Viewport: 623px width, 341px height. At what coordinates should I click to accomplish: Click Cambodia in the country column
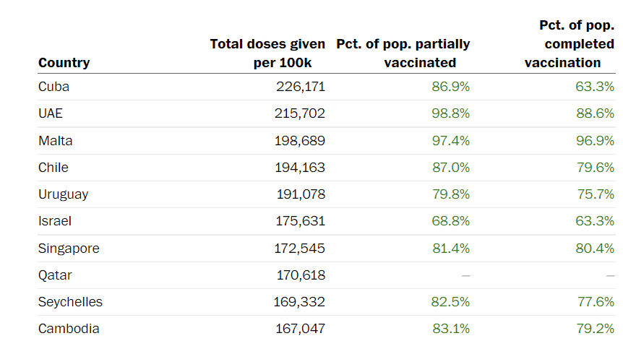pyautogui.click(x=69, y=329)
